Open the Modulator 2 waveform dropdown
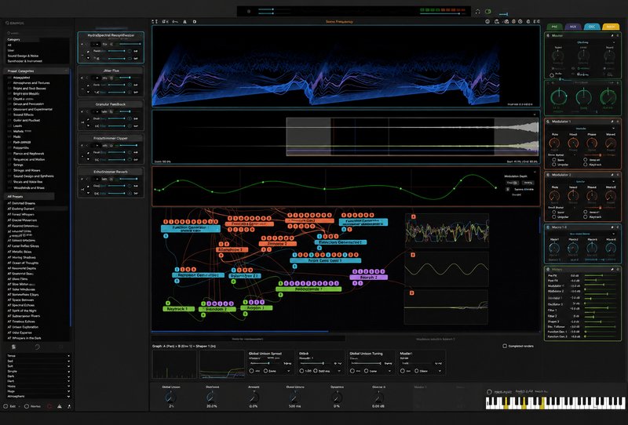The width and height of the screenshot is (628, 425). [582, 182]
